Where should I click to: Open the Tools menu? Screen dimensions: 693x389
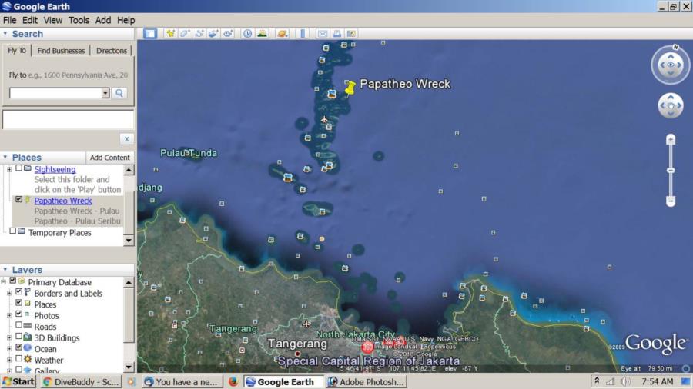pyautogui.click(x=79, y=20)
